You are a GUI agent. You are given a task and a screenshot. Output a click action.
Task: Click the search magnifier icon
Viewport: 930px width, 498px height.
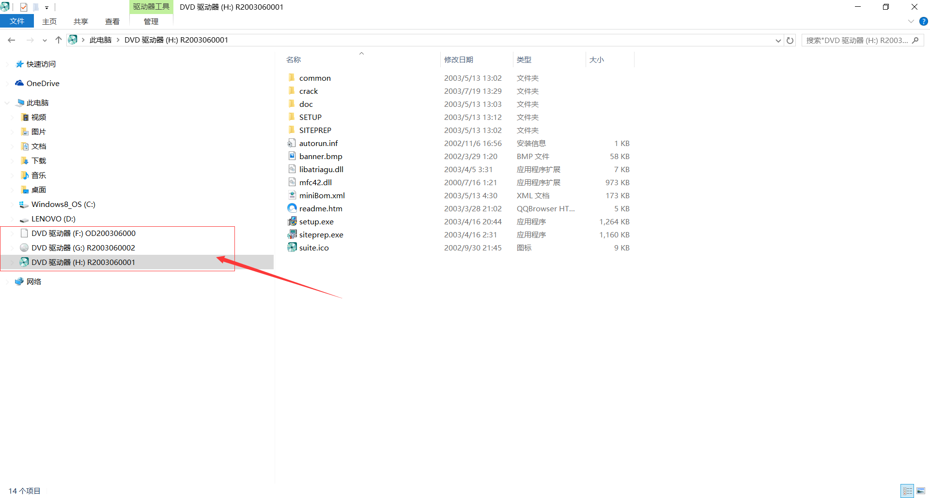[x=915, y=41]
